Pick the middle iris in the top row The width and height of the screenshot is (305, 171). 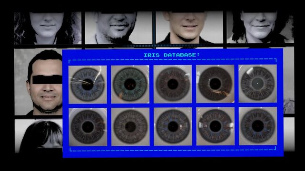pos(173,84)
